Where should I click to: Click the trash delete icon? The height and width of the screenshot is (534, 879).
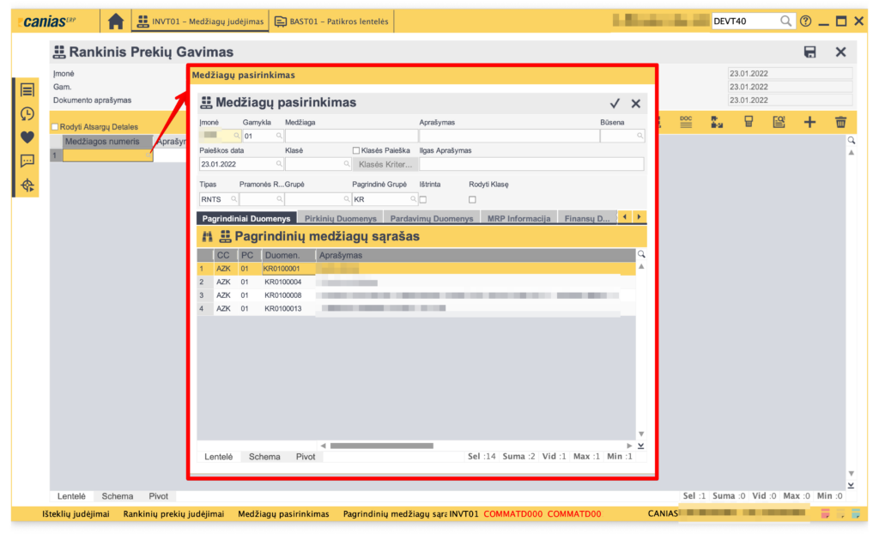[x=840, y=123]
